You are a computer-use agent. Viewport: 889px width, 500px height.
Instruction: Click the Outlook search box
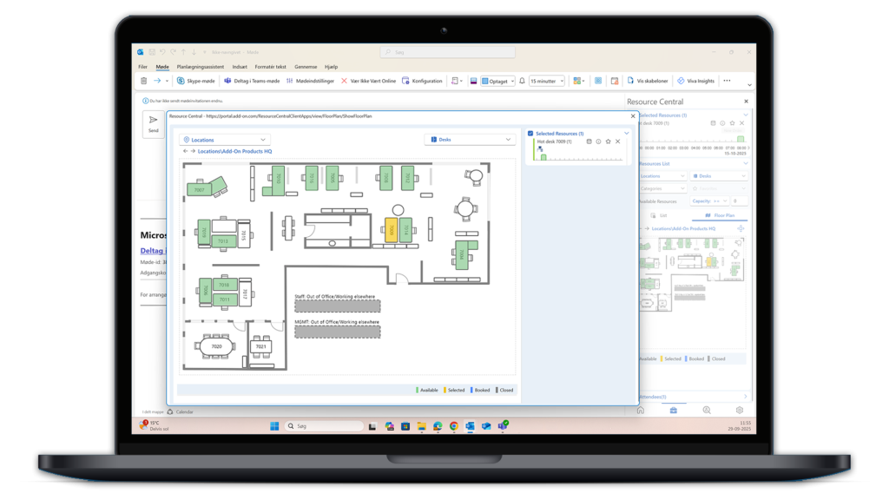click(447, 52)
